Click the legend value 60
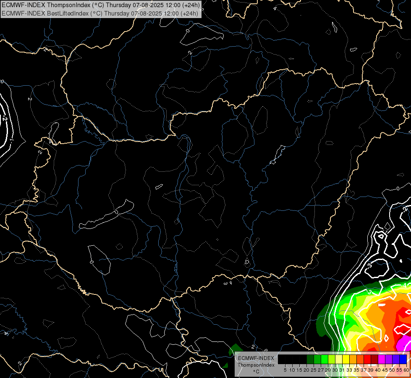The height and width of the screenshot is (378, 411). 406,370
